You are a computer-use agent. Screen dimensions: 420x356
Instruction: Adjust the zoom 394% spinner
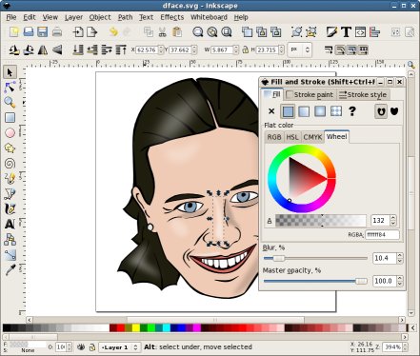(405, 347)
